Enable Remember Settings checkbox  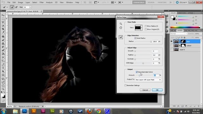125,85
